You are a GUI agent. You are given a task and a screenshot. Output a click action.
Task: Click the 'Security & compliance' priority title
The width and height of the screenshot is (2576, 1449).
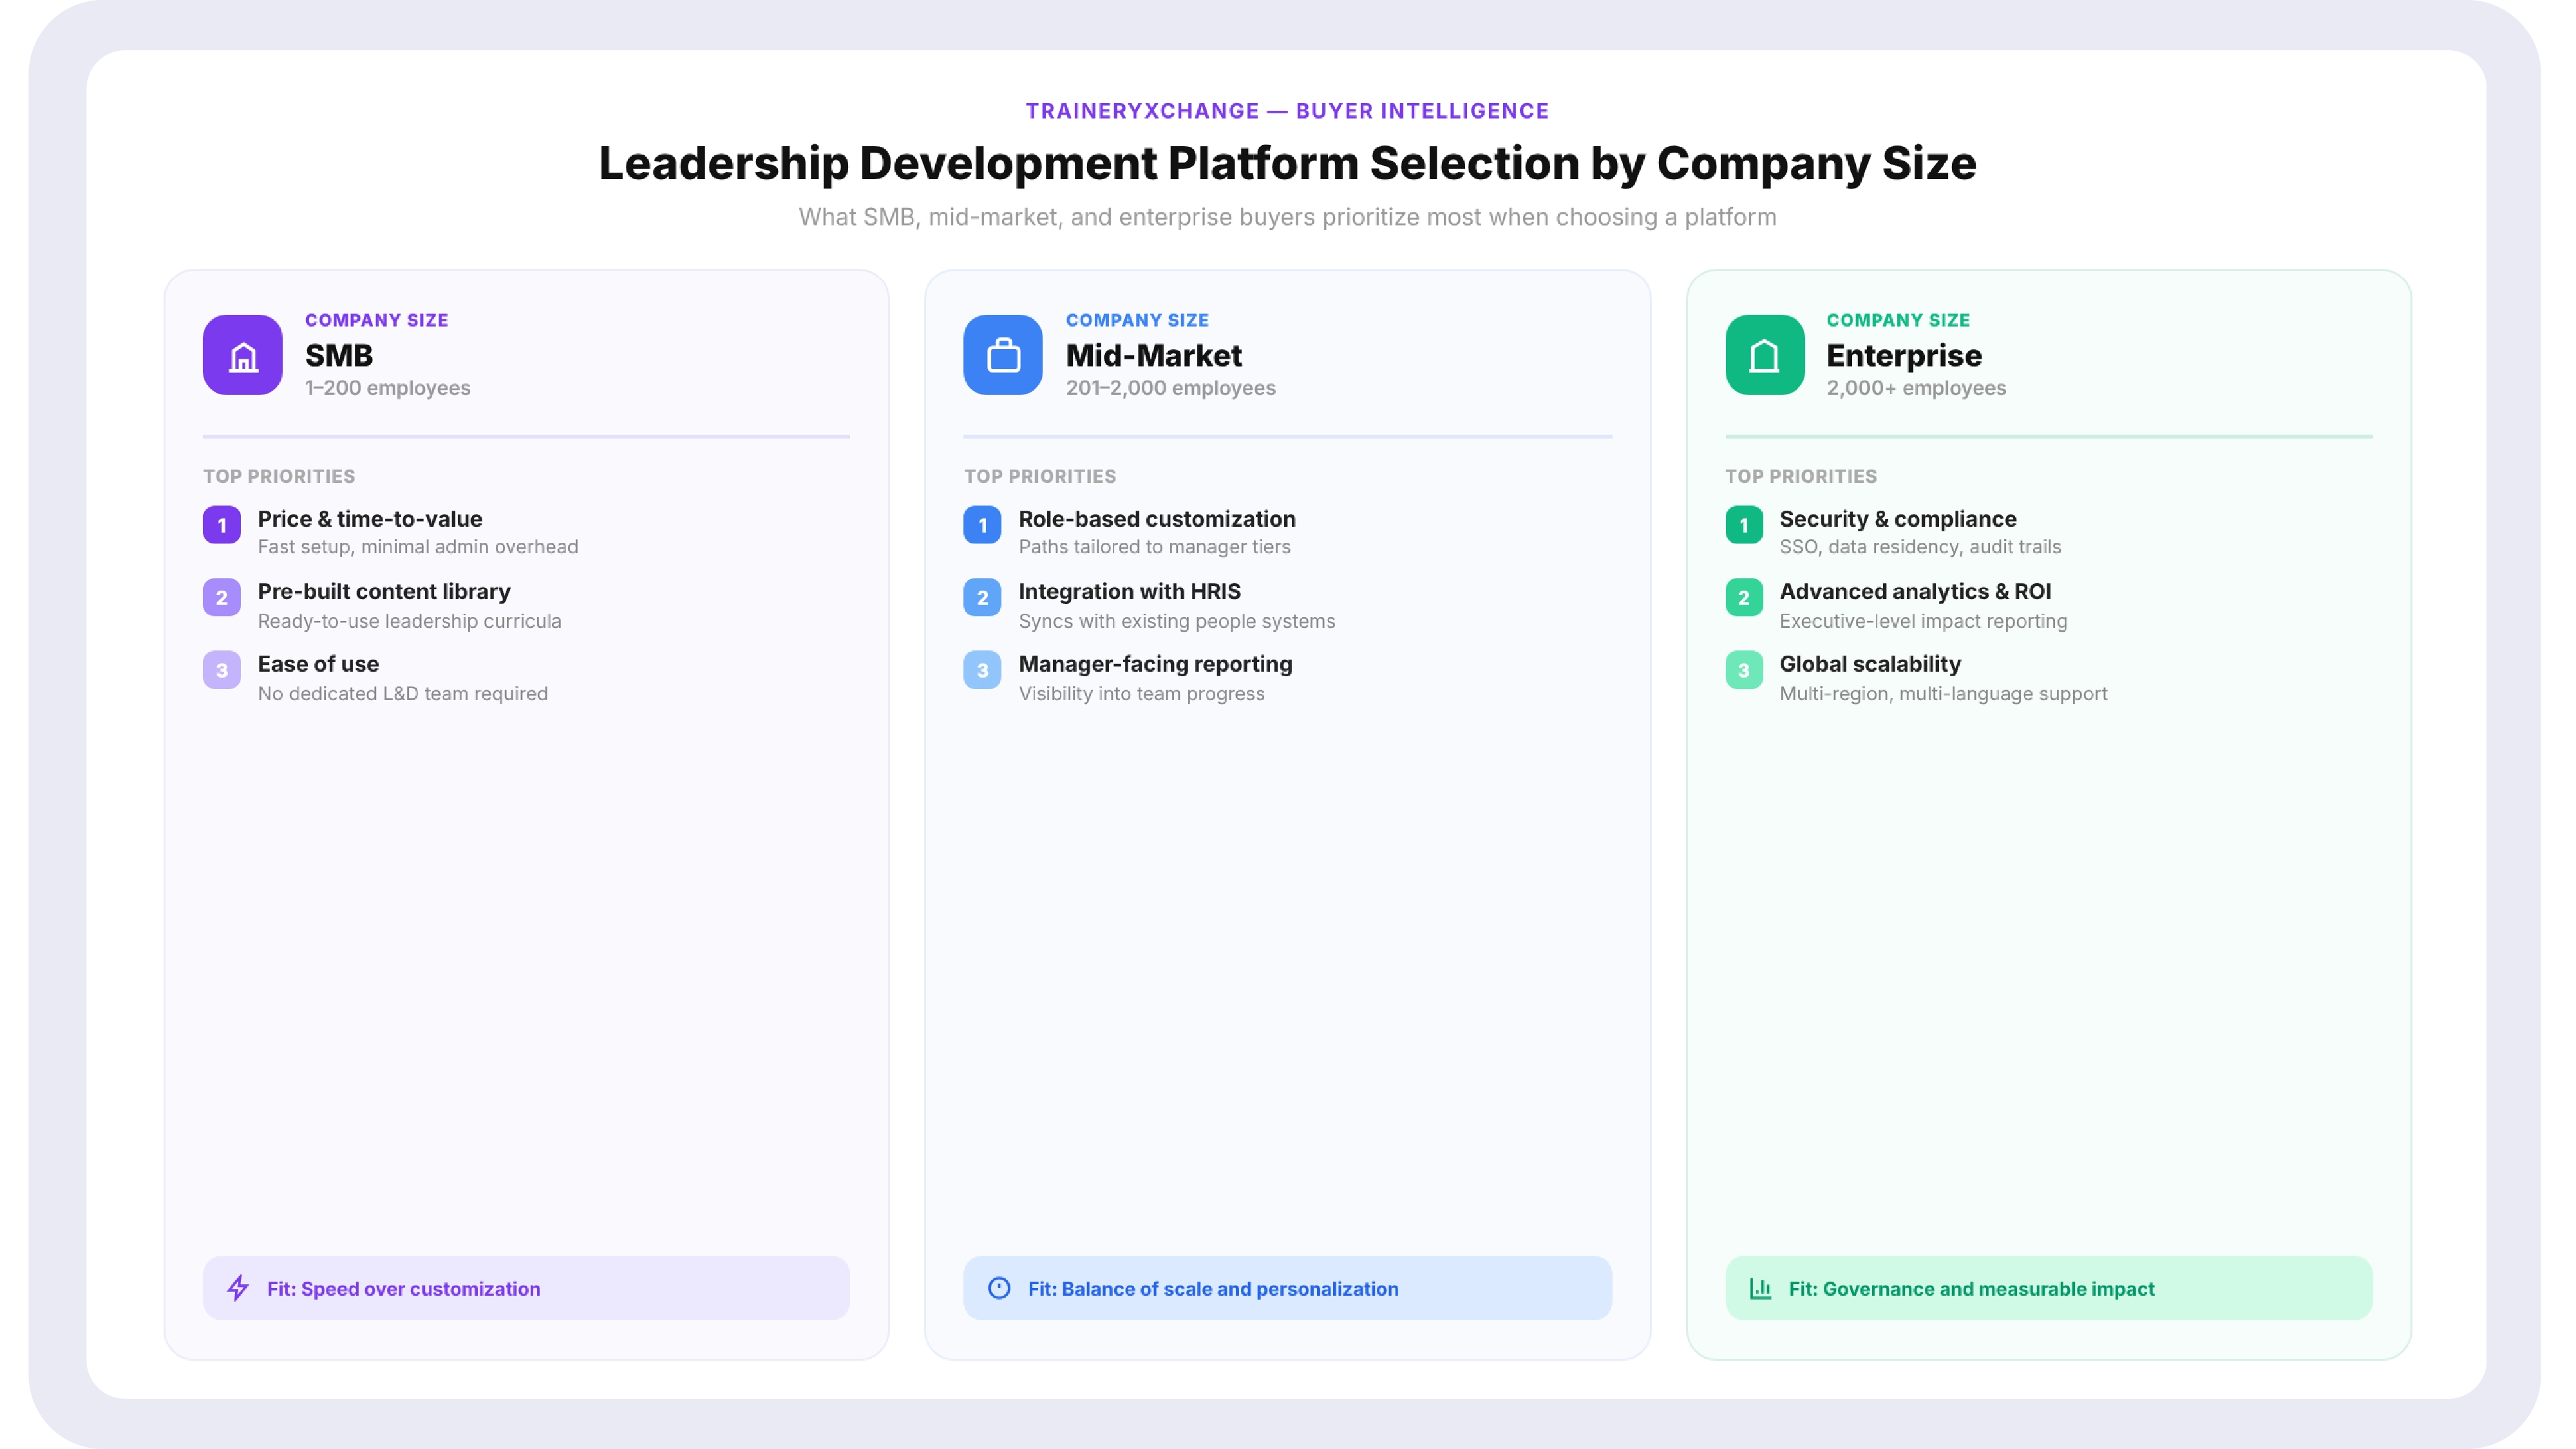(1898, 519)
